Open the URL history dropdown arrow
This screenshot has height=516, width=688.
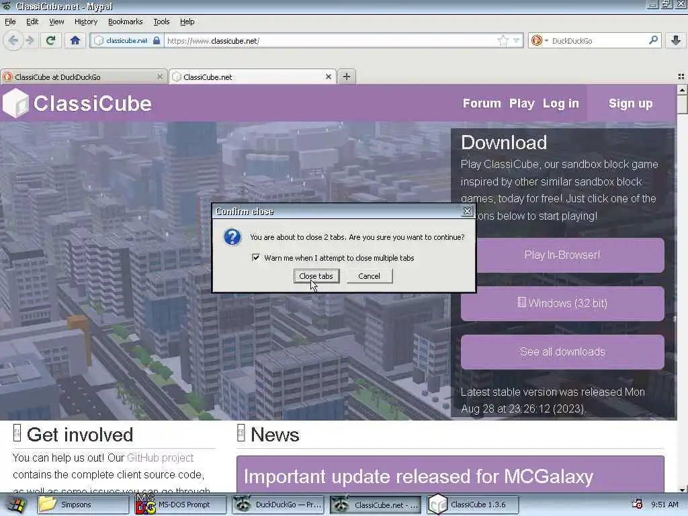coord(517,41)
